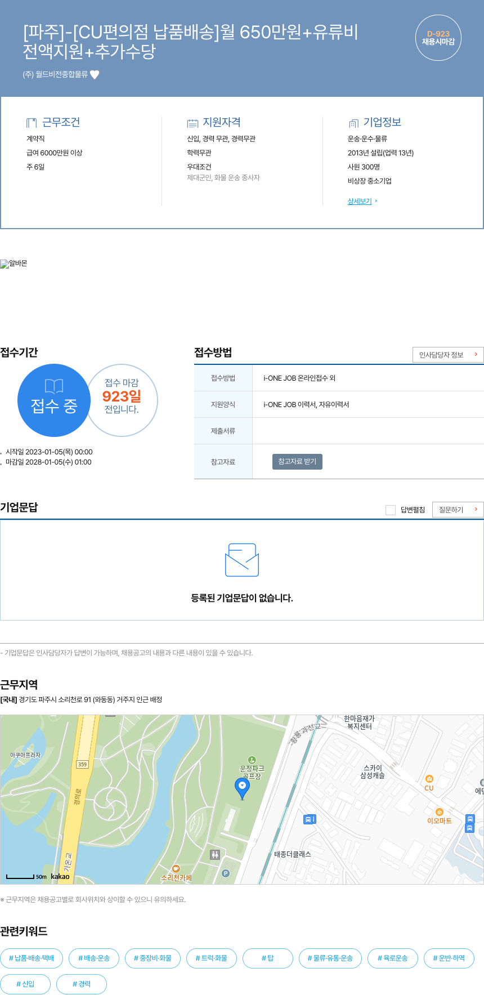484x995 pixels.
Task: Click the parking P icon on map
Action: point(226,873)
